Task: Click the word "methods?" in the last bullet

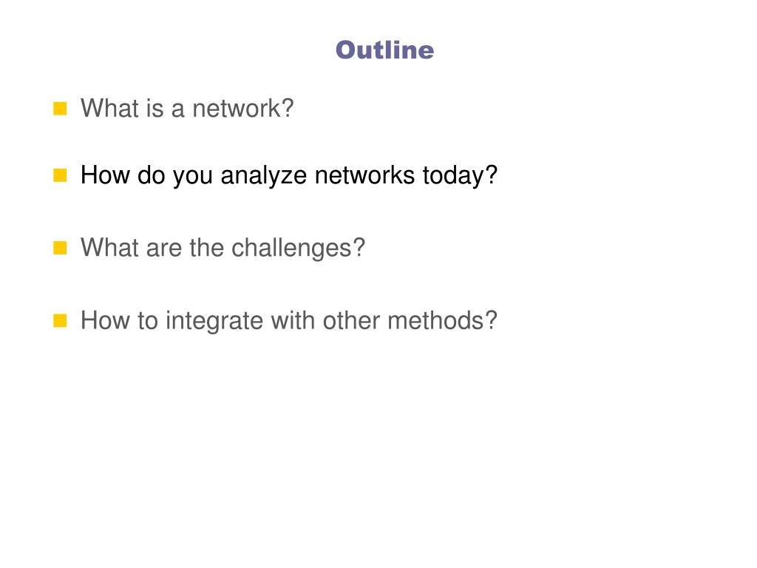Action: pos(442,321)
